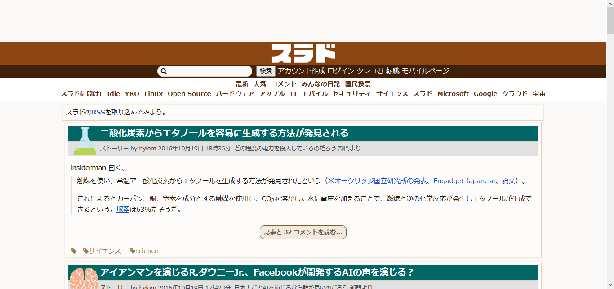Viewport: 614px width, 289px height.
Task: Switch to the 人気 section
Action: (261, 83)
